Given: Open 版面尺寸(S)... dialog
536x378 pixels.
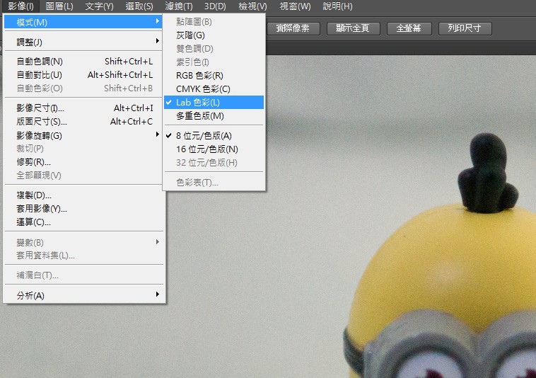Looking at the screenshot, I should point(83,122).
